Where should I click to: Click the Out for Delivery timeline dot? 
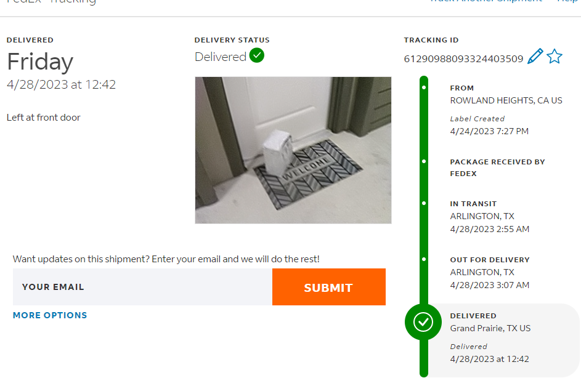(x=424, y=259)
